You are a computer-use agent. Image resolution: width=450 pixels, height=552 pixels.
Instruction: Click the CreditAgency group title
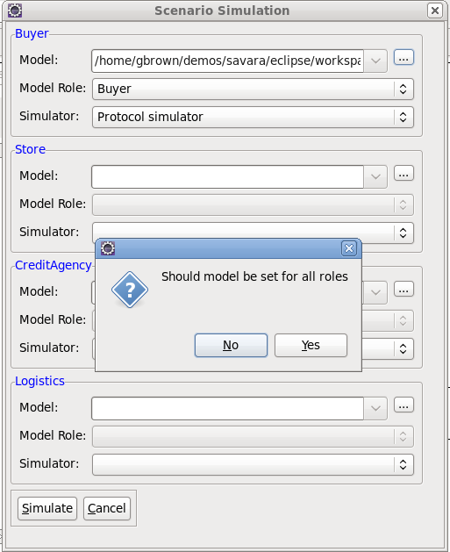(x=54, y=265)
